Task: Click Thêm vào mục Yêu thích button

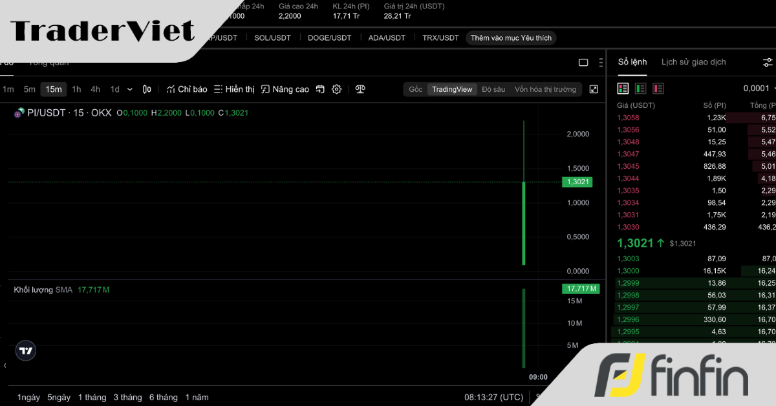Action: pyautogui.click(x=511, y=38)
